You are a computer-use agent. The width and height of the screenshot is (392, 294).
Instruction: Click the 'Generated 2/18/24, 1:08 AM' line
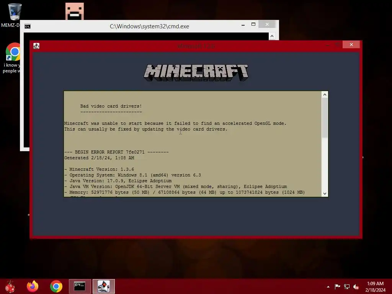pos(99,158)
